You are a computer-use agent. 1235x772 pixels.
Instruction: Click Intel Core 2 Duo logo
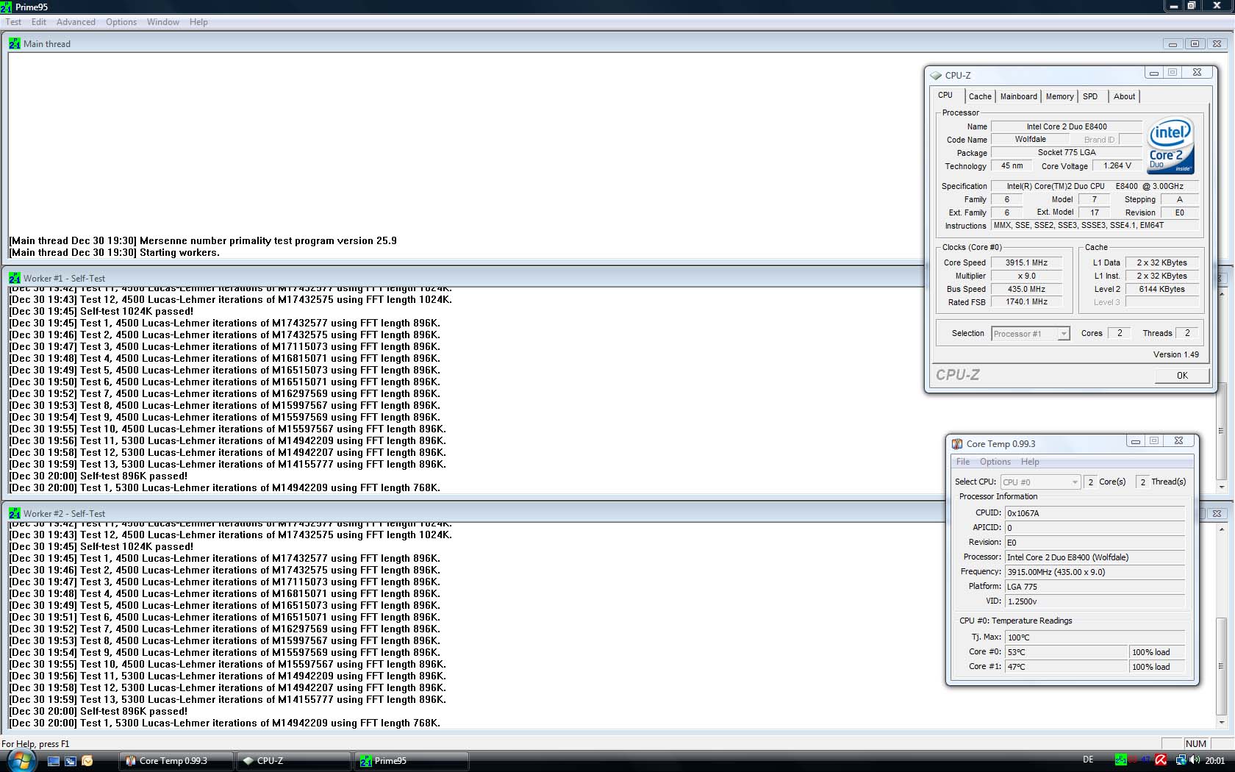pyautogui.click(x=1171, y=146)
